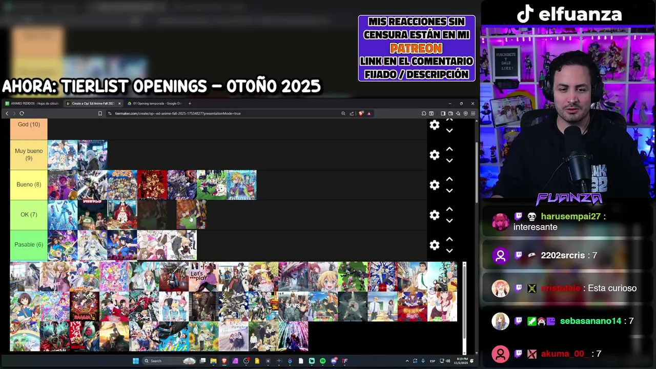Open settings gear for Bueno (8) tier

(435, 185)
